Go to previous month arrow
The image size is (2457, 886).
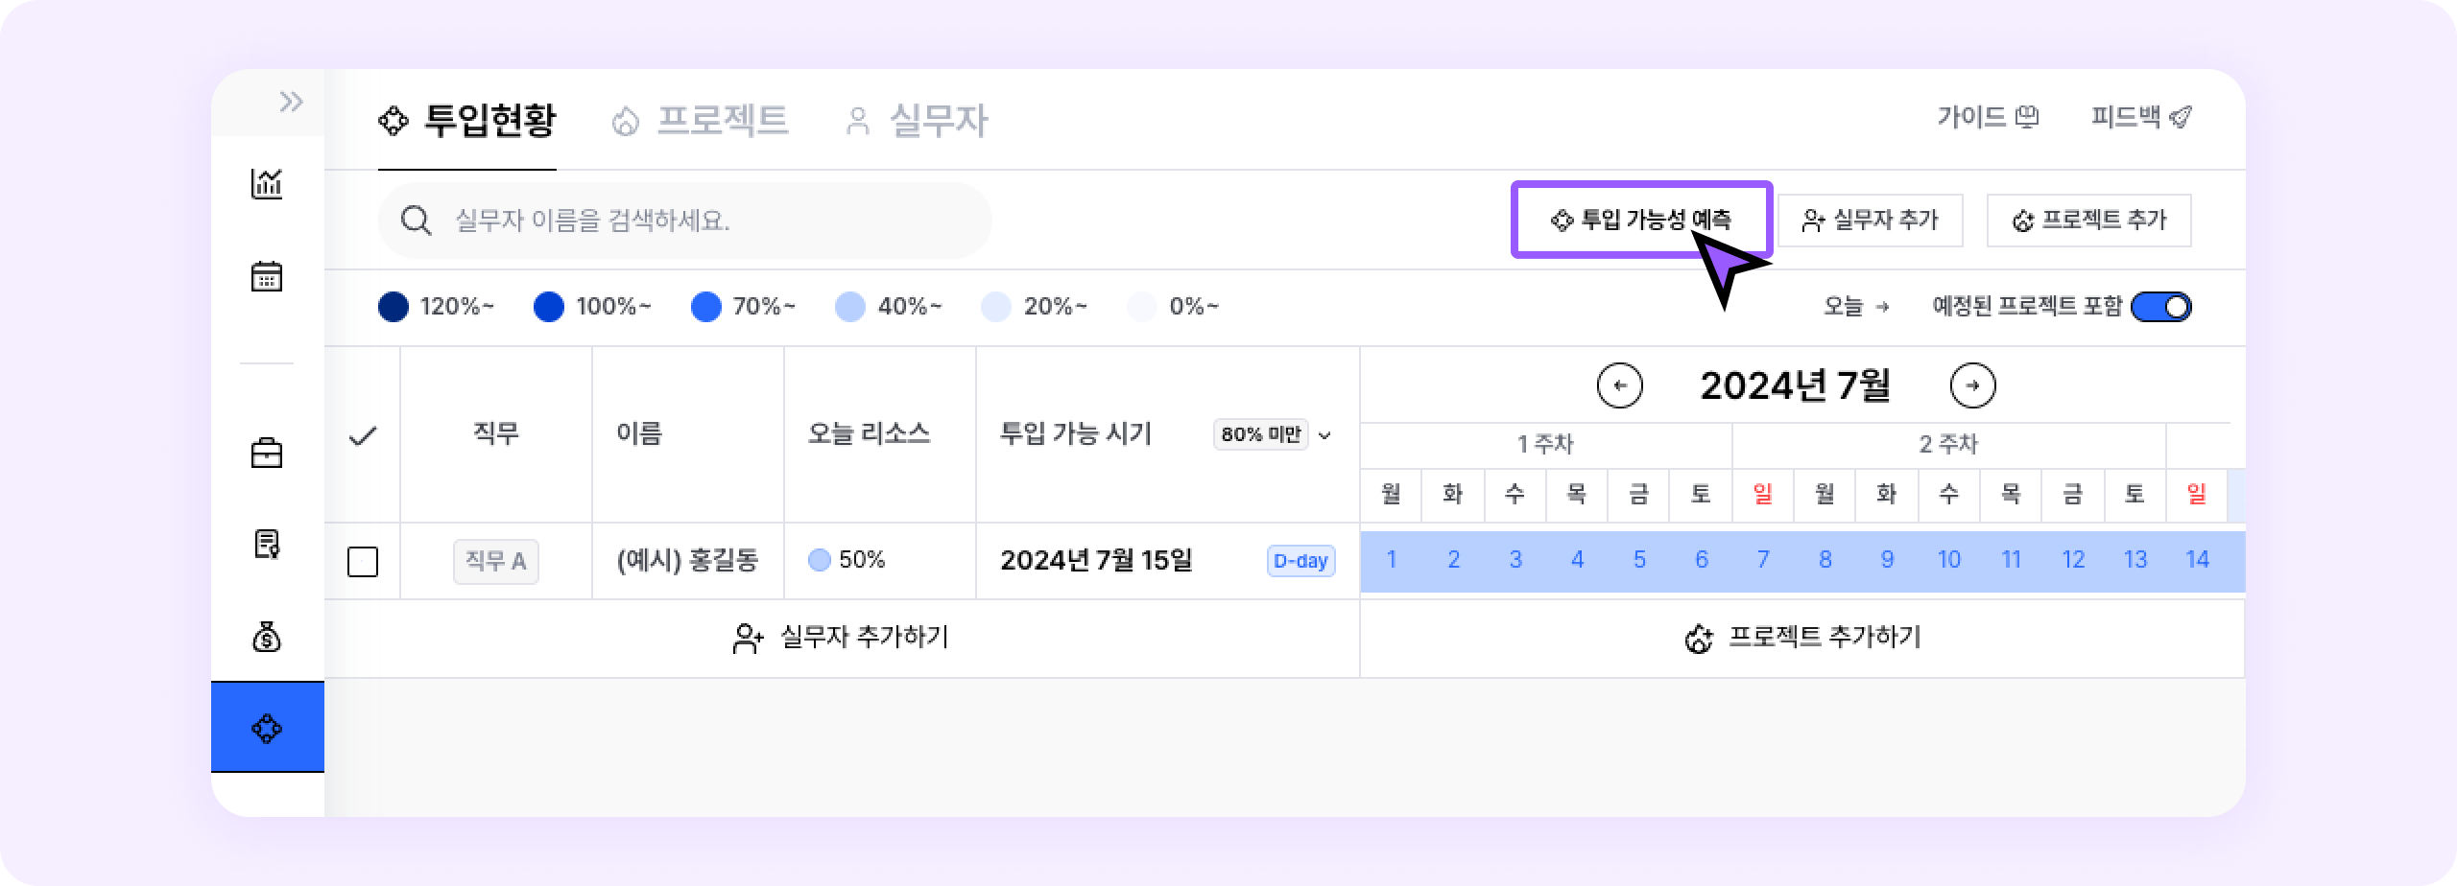tap(1619, 385)
